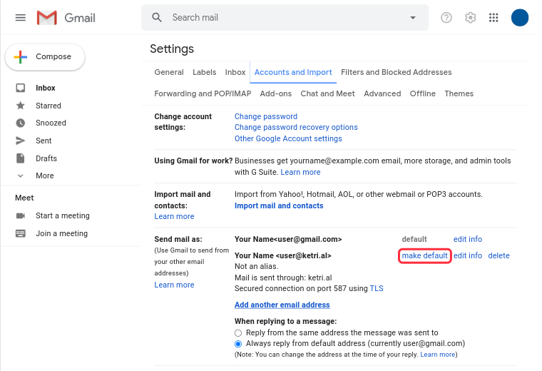
Task: Click the Change password link
Action: click(266, 116)
